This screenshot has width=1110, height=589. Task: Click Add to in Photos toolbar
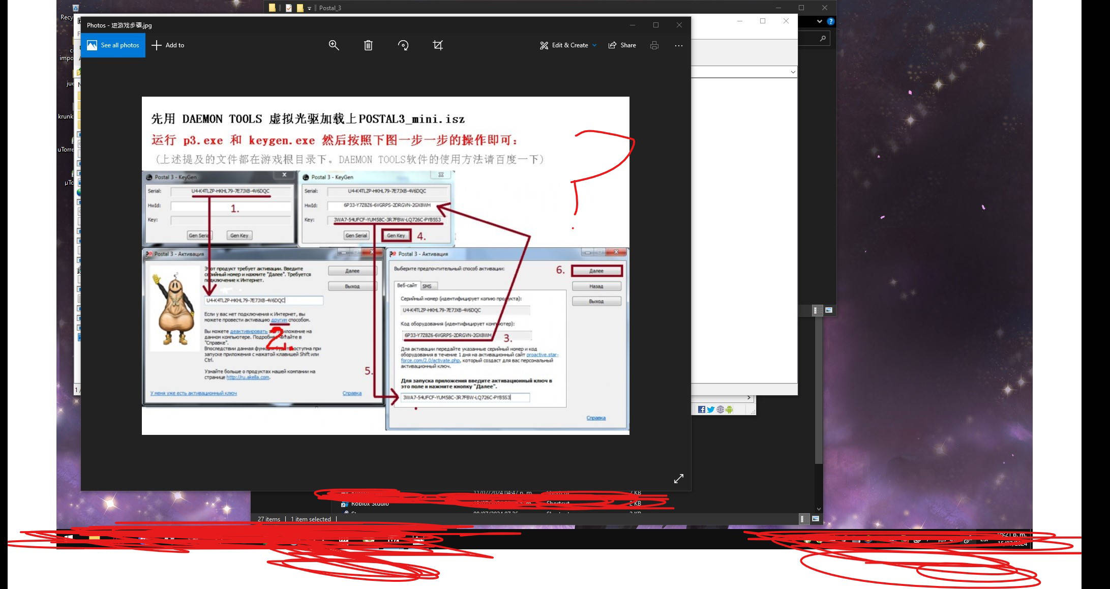point(168,45)
